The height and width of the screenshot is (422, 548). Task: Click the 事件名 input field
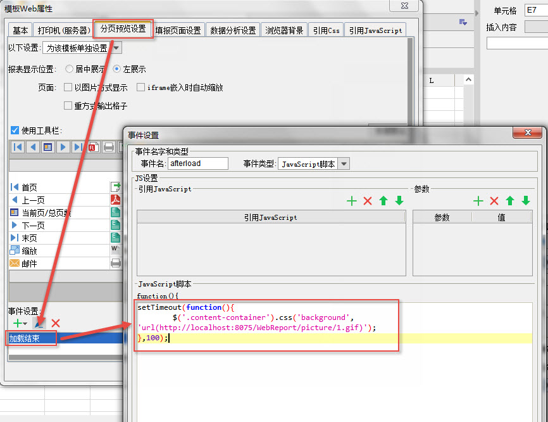pyautogui.click(x=198, y=163)
